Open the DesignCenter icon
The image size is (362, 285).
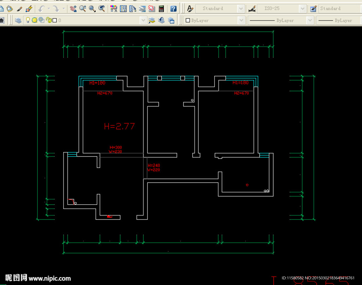(x=123, y=8)
